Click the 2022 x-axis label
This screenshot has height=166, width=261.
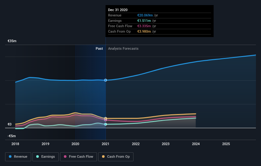(136, 144)
